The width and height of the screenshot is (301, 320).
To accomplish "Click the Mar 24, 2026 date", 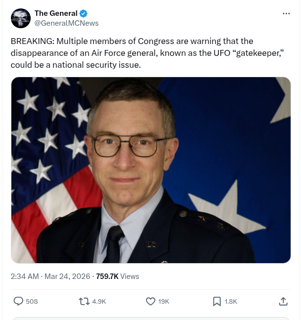I will (x=67, y=276).
